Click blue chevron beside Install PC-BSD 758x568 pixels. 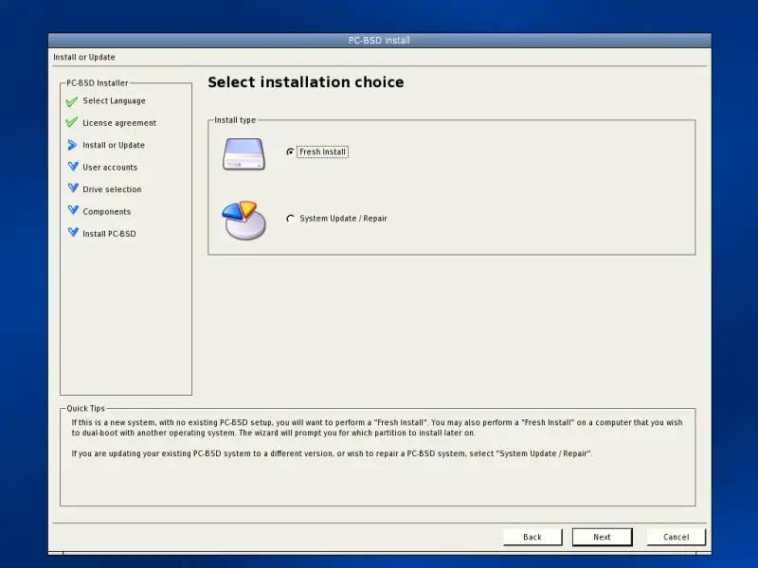(x=73, y=233)
